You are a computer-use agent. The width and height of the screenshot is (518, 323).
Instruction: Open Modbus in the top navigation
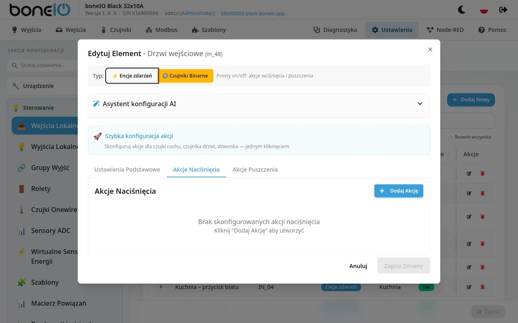point(161,30)
